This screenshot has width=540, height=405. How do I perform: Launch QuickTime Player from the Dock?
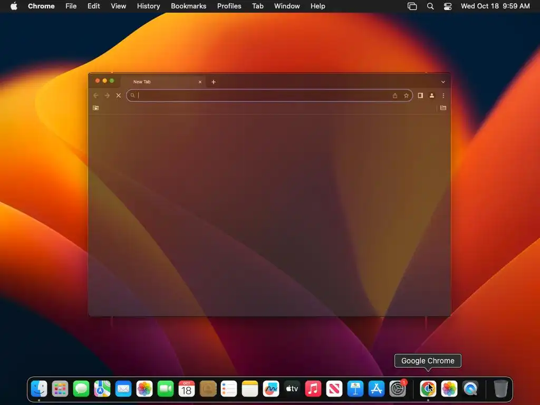click(x=470, y=389)
